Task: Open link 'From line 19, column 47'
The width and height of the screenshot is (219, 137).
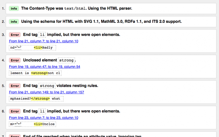Action: [44, 67]
